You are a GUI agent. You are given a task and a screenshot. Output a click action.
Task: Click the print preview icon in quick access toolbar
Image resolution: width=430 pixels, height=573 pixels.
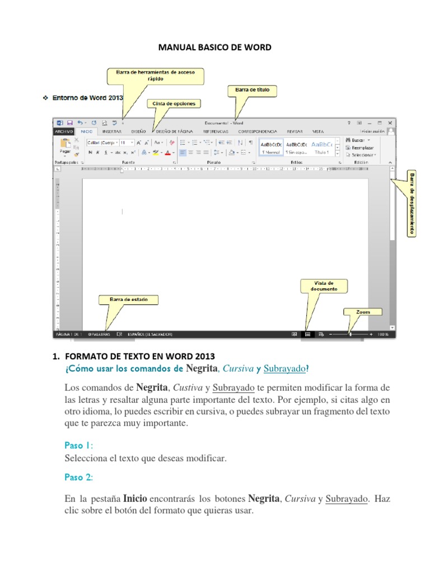point(105,123)
